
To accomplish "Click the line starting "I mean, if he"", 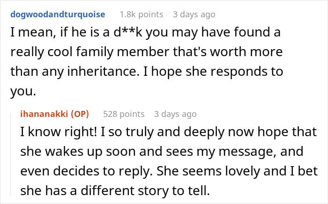I will point(145,33).
